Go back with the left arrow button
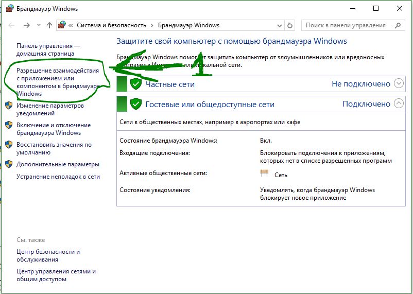This screenshot has width=413, height=294. tap(11, 25)
